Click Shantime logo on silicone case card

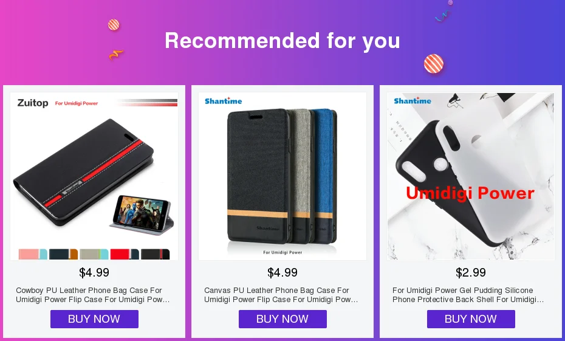tap(413, 100)
